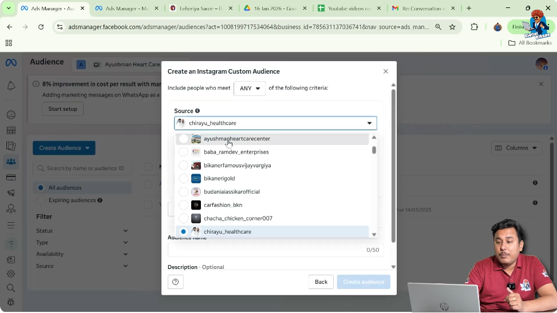Select budaniaiassikarofficial radio option

pos(183,192)
